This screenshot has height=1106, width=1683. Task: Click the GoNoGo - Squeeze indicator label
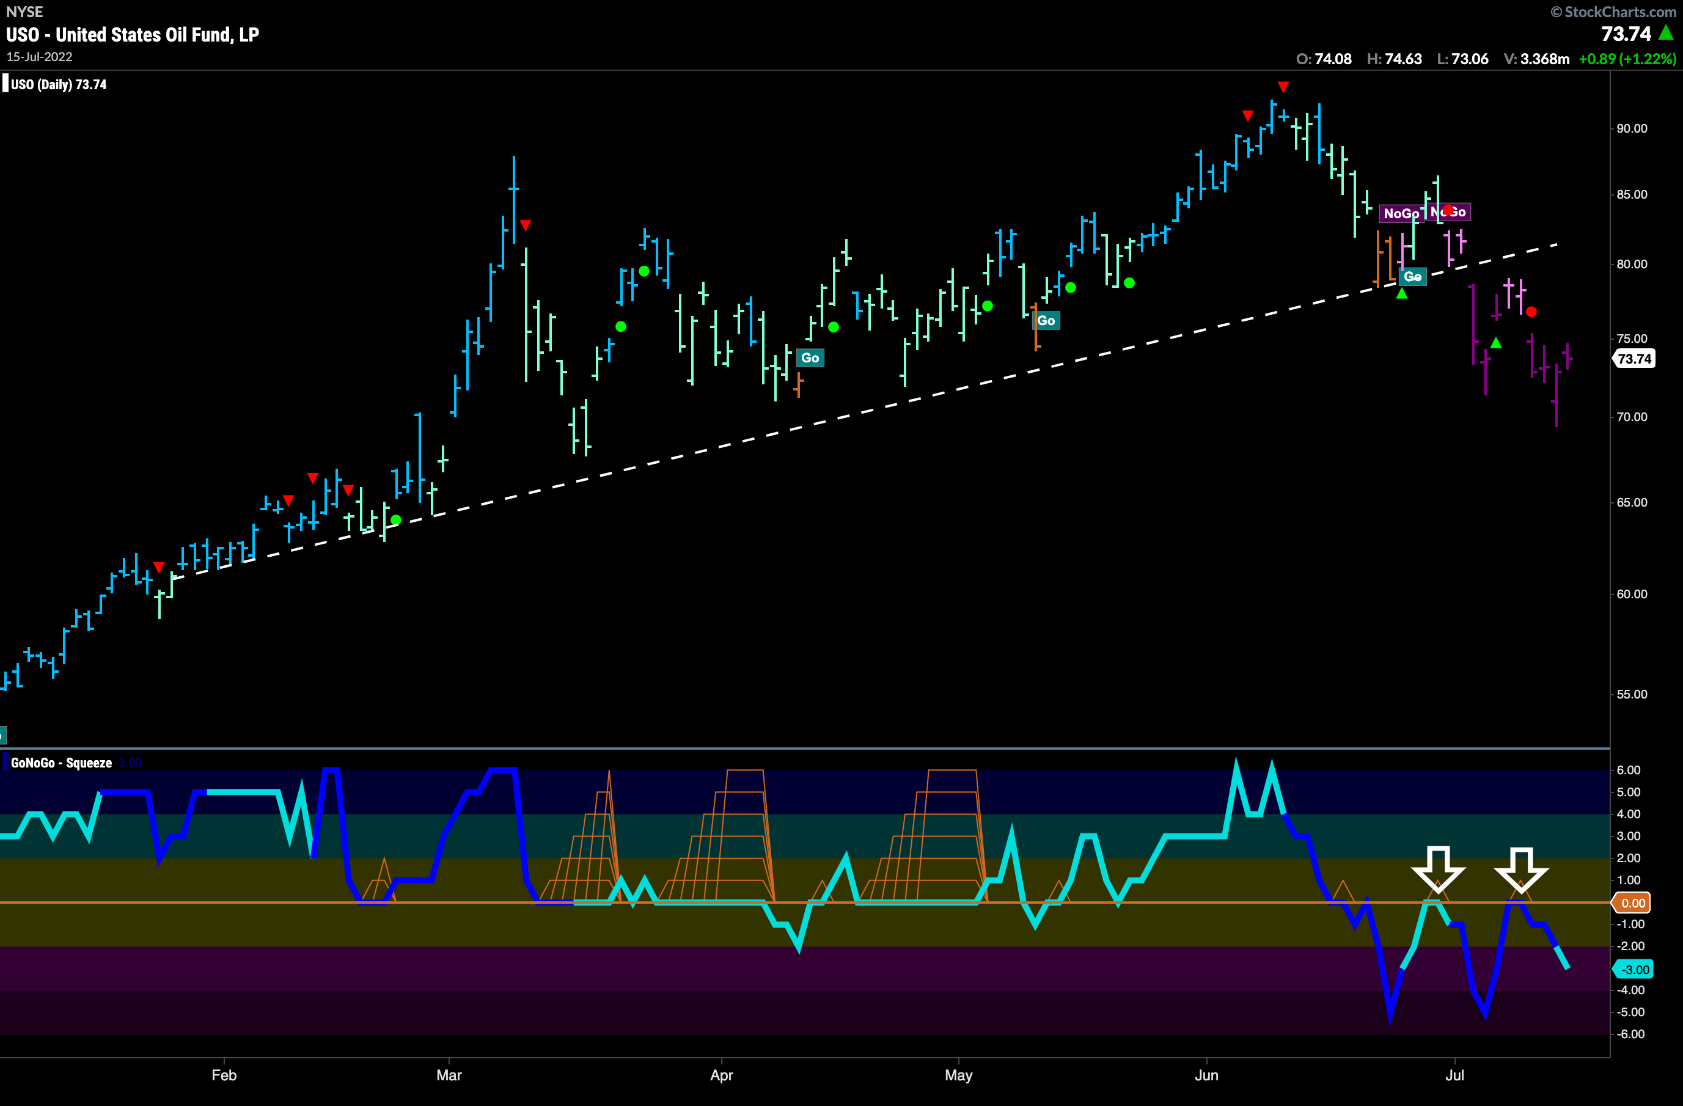pos(62,763)
